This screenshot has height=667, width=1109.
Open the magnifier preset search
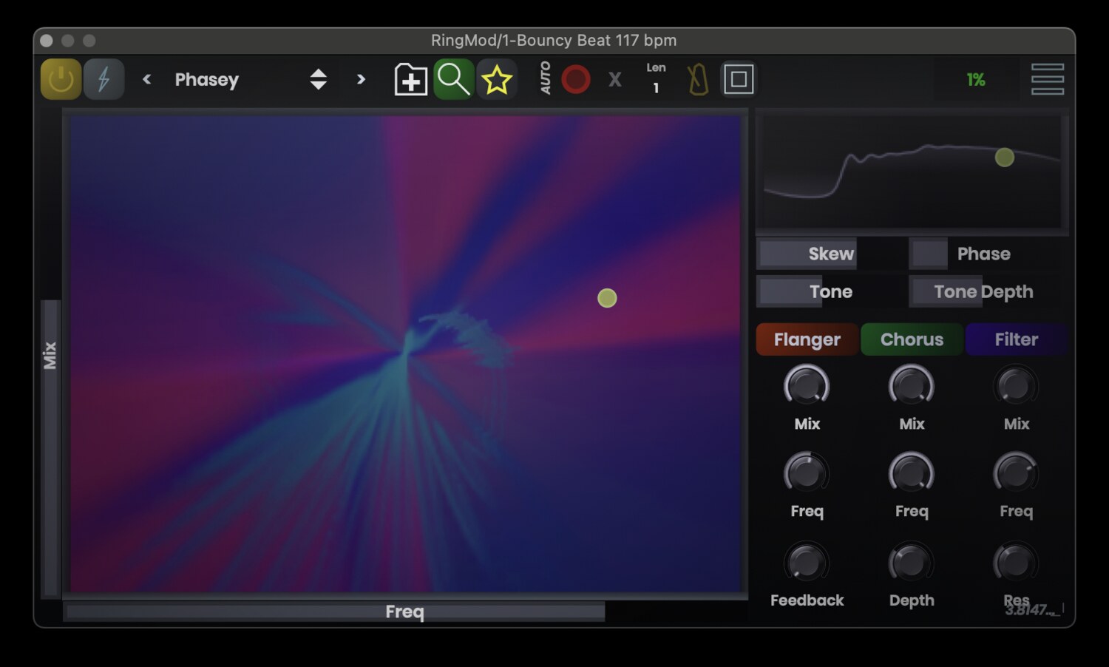[x=453, y=79]
